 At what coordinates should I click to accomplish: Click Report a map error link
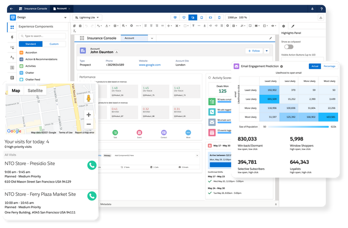[x=84, y=133]
